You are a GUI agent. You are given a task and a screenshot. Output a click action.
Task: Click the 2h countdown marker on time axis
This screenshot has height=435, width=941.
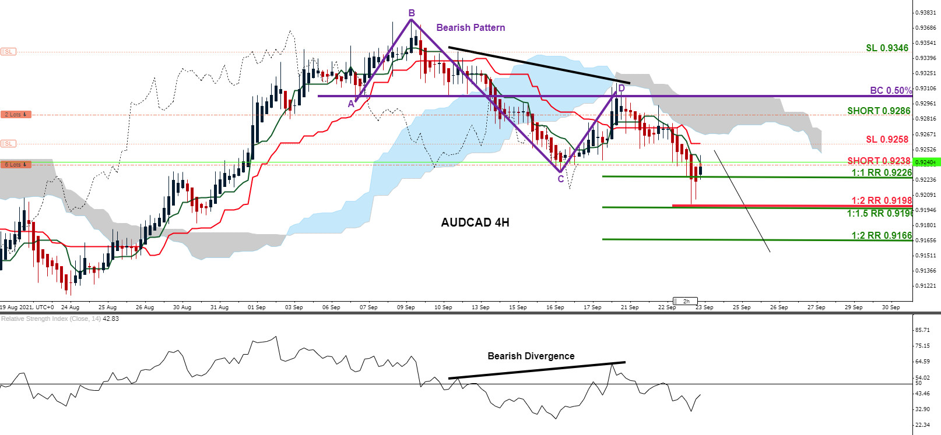pyautogui.click(x=685, y=301)
